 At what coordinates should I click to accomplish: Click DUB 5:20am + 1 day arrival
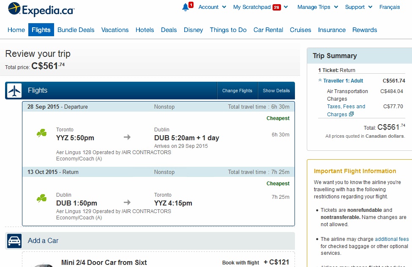(x=186, y=138)
